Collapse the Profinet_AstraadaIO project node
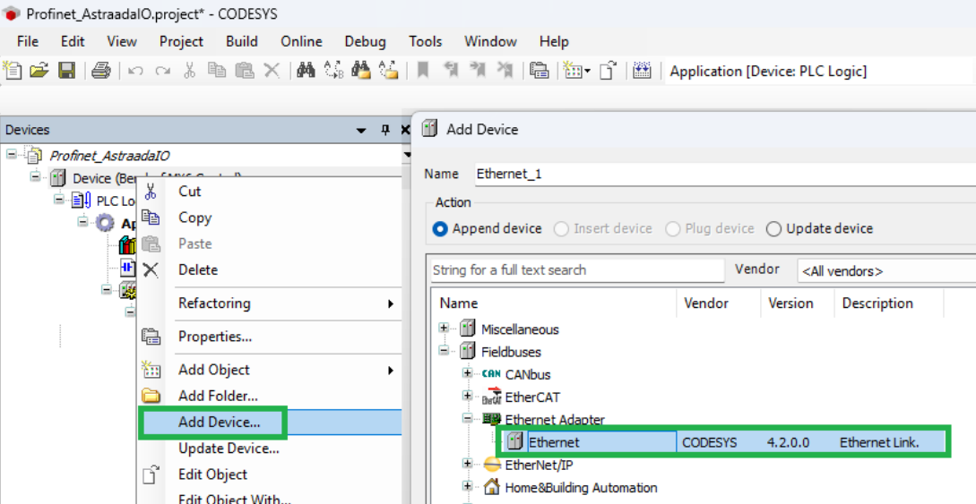Viewport: 976px width, 504px height. pos(12,153)
